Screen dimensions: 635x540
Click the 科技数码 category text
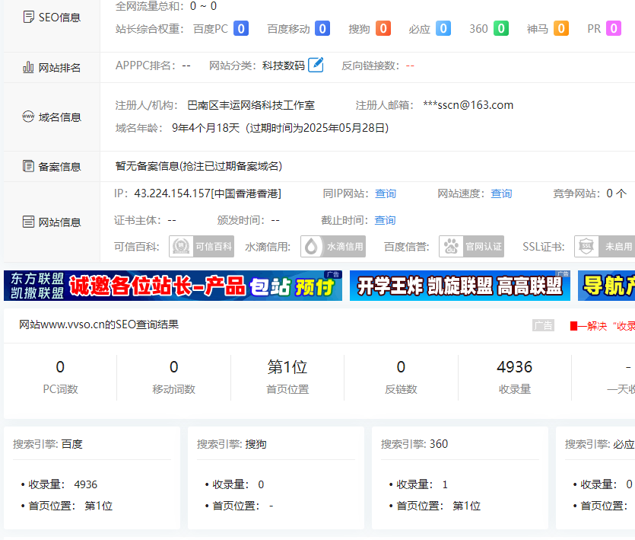pos(284,66)
